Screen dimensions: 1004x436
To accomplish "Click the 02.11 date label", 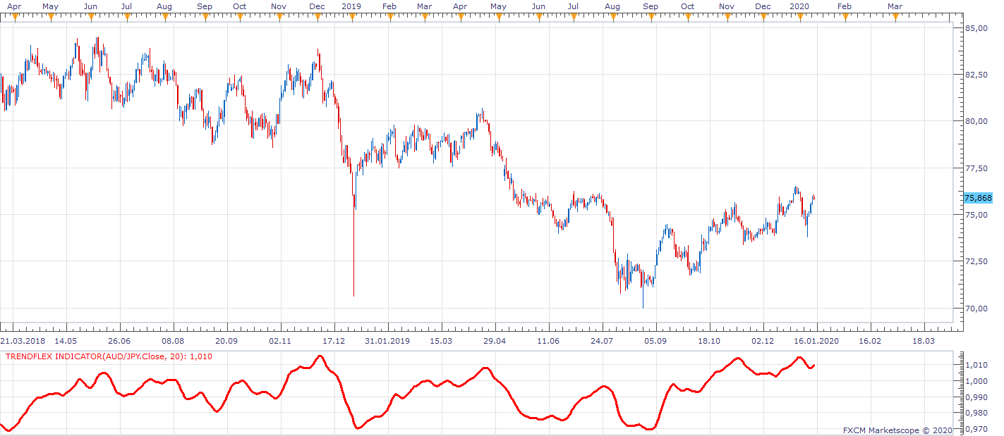I will [x=280, y=341].
